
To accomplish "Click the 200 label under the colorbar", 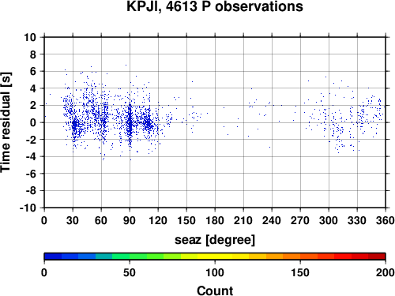I will coord(386,272).
